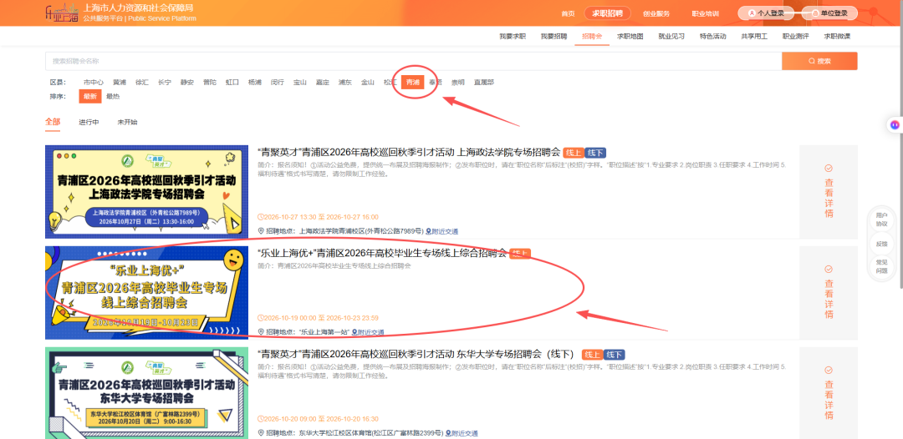
Task: Select 最热 sort option
Action: pyautogui.click(x=113, y=97)
